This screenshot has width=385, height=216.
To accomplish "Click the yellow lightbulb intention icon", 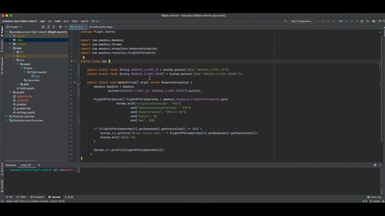I will pyautogui.click(x=84, y=58).
